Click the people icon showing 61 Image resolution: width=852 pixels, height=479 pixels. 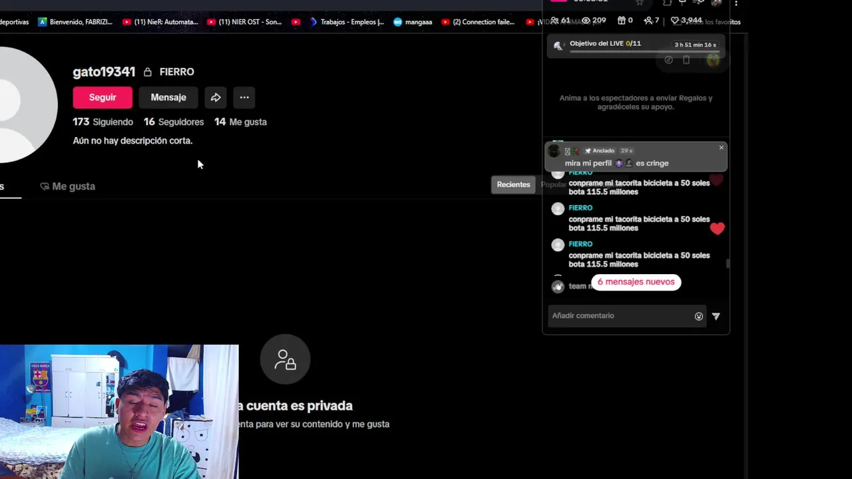(x=554, y=21)
